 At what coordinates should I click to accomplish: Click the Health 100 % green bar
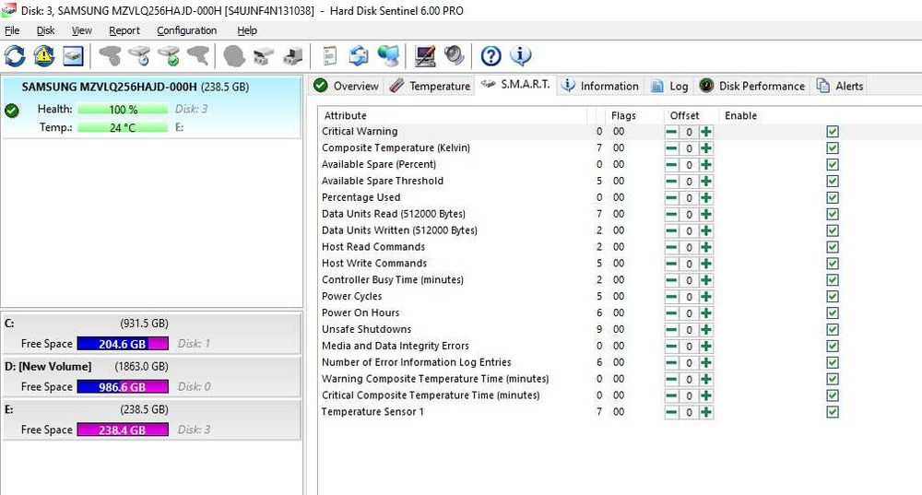coord(123,110)
